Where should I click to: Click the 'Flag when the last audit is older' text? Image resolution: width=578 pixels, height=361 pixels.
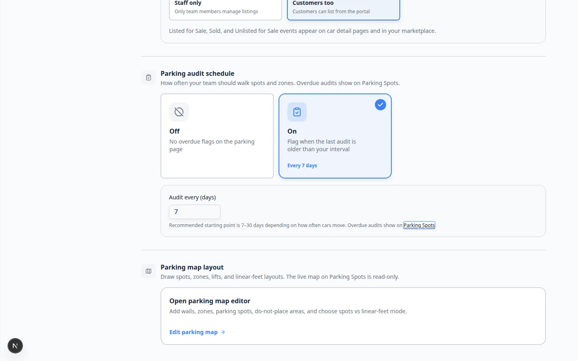(322, 145)
